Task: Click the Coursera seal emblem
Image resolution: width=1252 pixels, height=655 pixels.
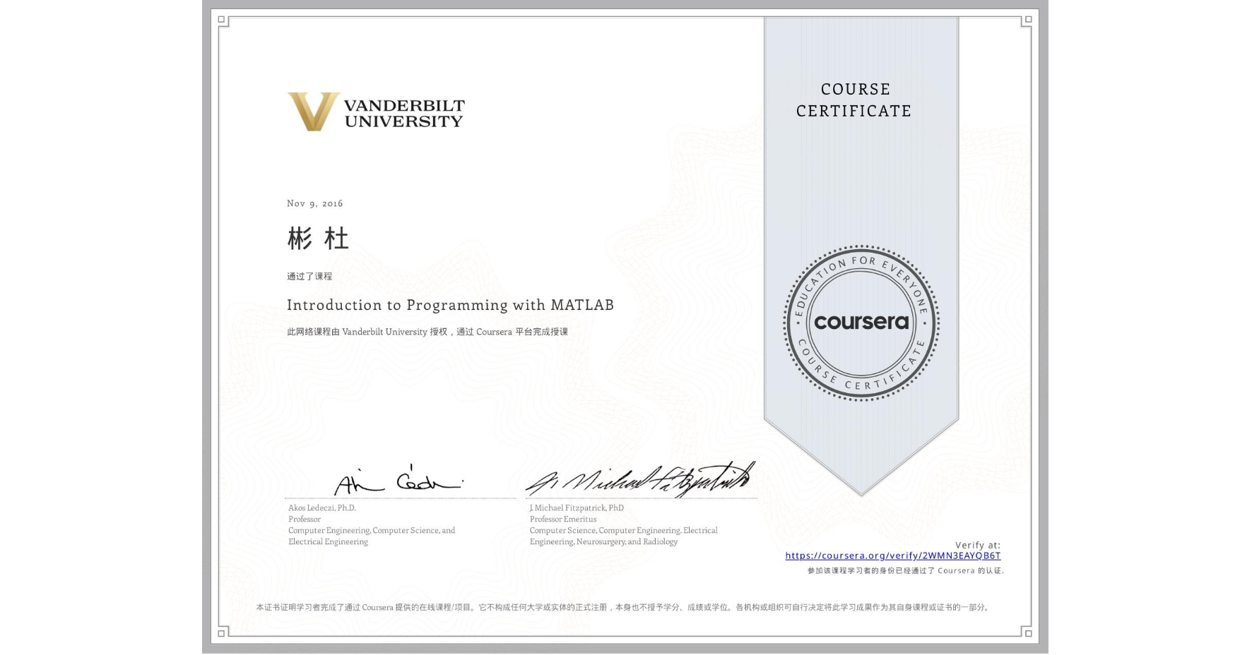Action: 861,323
